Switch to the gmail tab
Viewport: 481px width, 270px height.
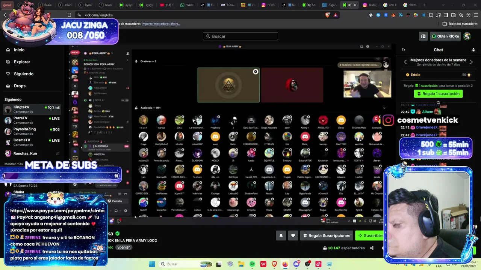pyautogui.click(x=8, y=5)
